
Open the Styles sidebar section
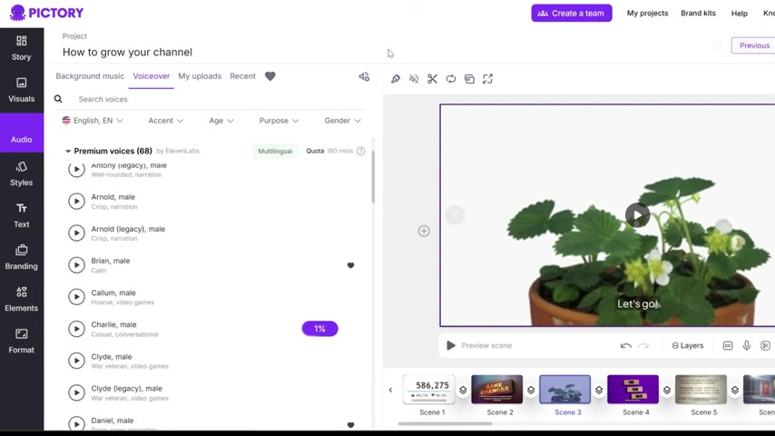tap(21, 173)
